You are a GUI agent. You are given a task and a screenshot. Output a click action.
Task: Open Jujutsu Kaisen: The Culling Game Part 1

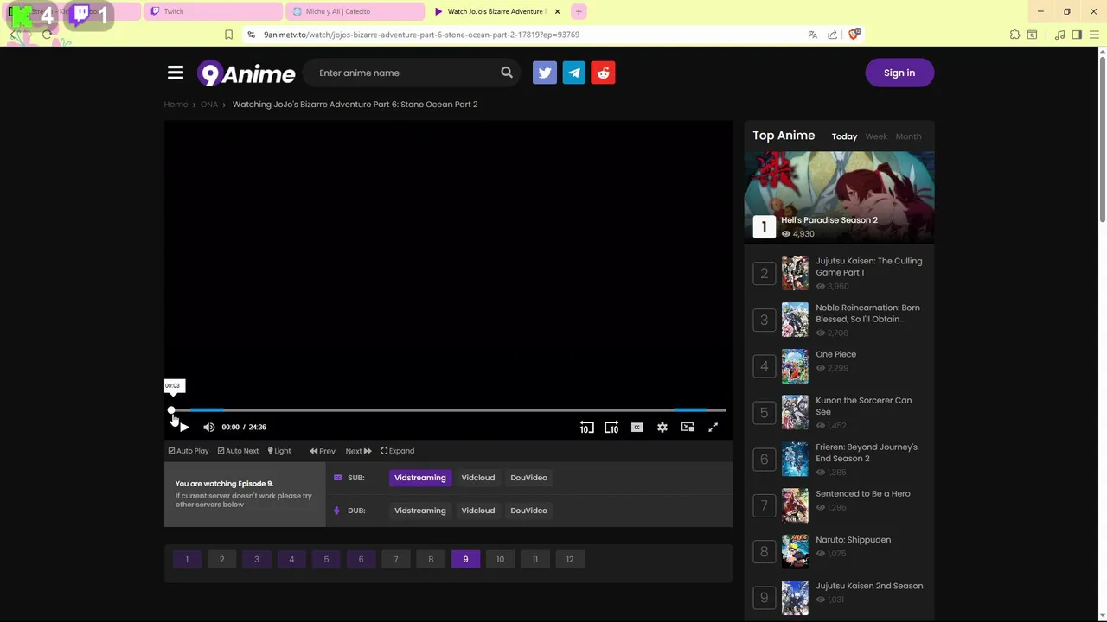(868, 266)
